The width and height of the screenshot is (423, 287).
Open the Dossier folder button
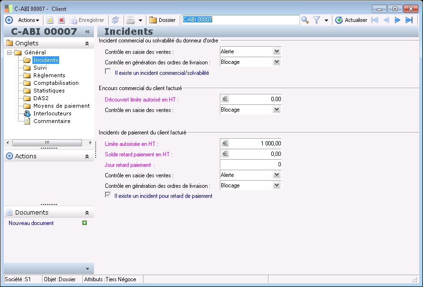(x=163, y=20)
